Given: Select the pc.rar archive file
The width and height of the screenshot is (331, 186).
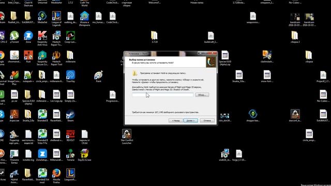Looking at the screenshot, I should click(14, 96).
